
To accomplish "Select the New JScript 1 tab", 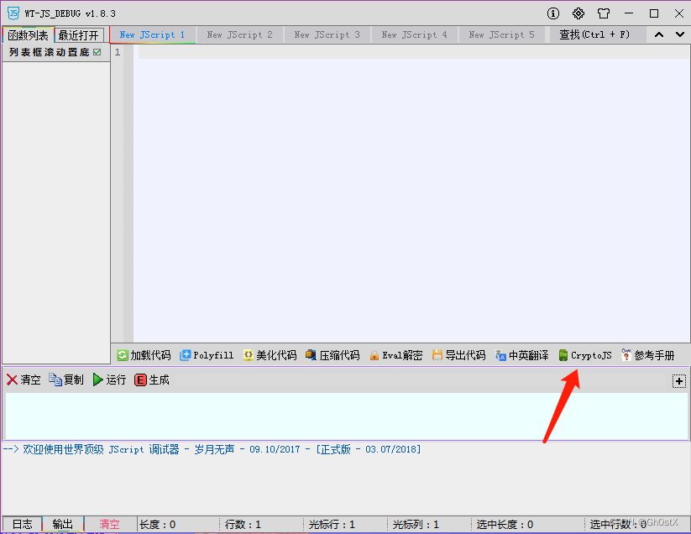I will coord(152,34).
